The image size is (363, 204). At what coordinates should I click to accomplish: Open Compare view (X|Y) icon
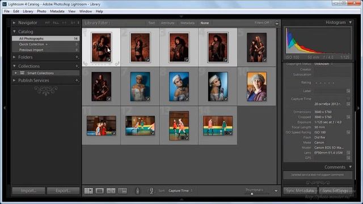pos(111,191)
